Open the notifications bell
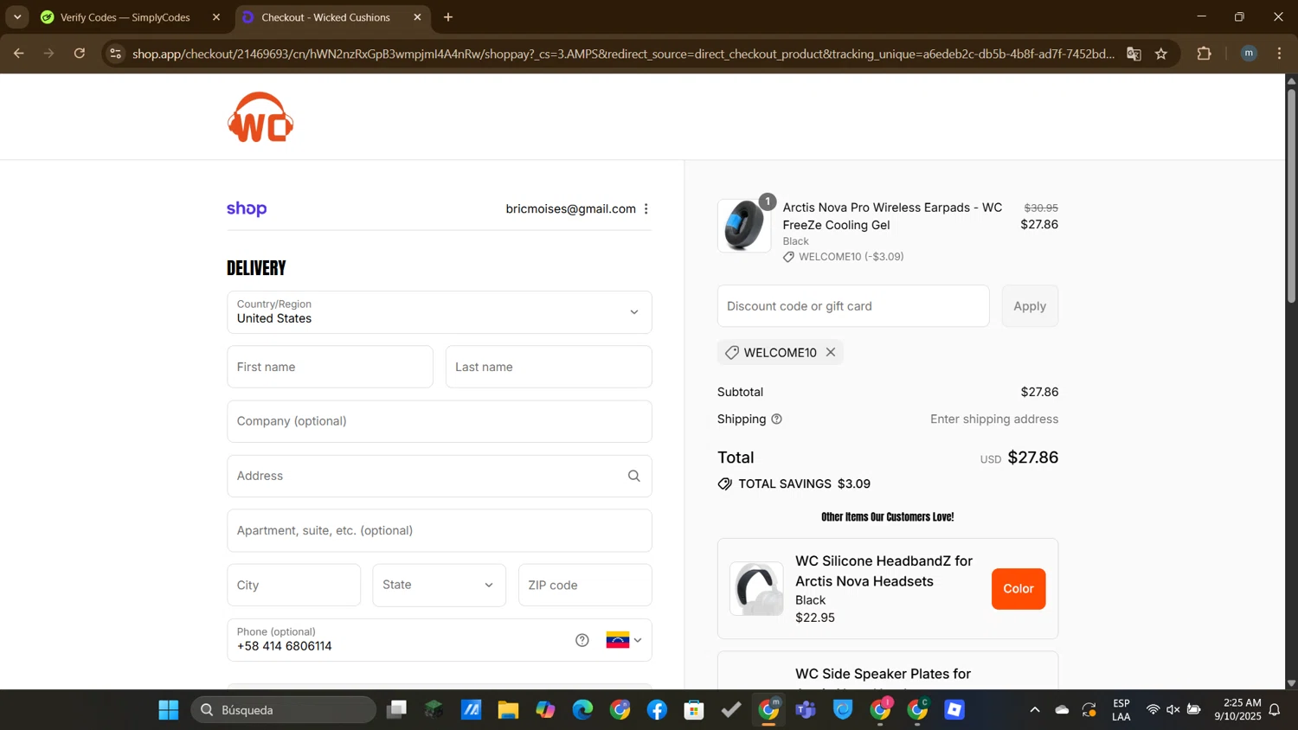The image size is (1298, 730). tap(1275, 710)
